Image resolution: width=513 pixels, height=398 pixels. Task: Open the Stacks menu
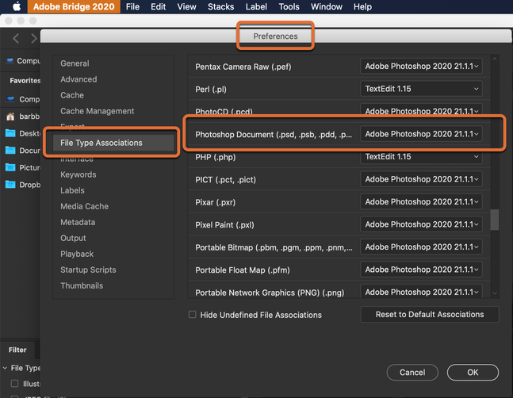pyautogui.click(x=220, y=7)
